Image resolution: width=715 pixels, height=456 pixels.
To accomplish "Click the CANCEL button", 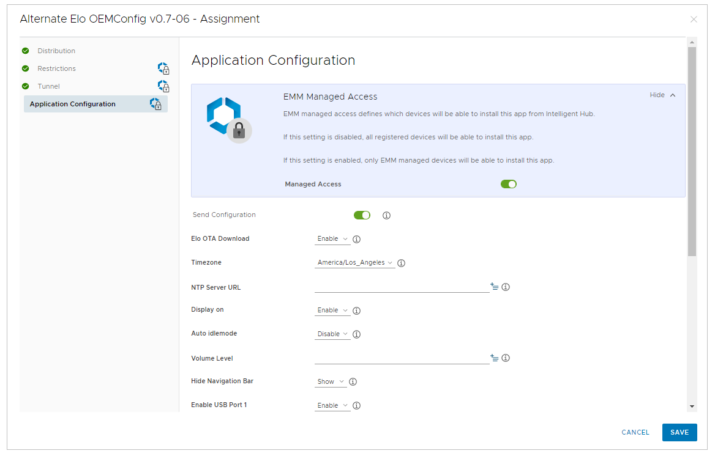I will pos(635,432).
